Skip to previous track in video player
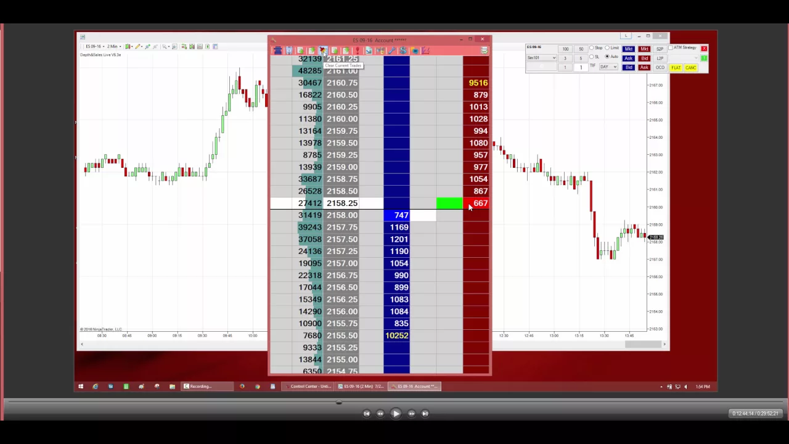 366,414
